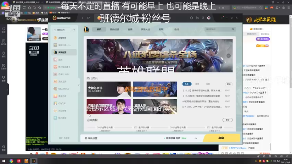The width and height of the screenshot is (292, 164).
Task: Open news AP打野 重生与进化 article
Action: (201, 102)
